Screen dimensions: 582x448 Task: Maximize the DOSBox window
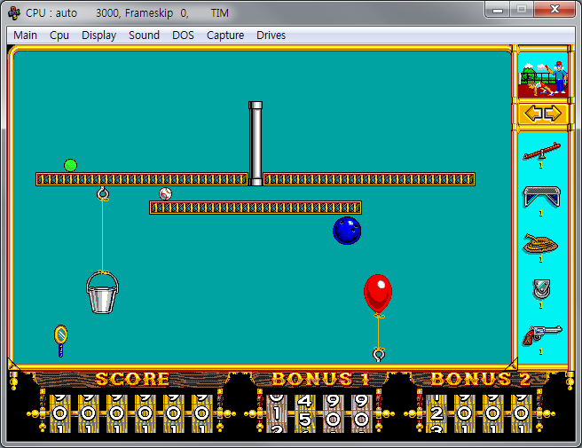point(522,9)
